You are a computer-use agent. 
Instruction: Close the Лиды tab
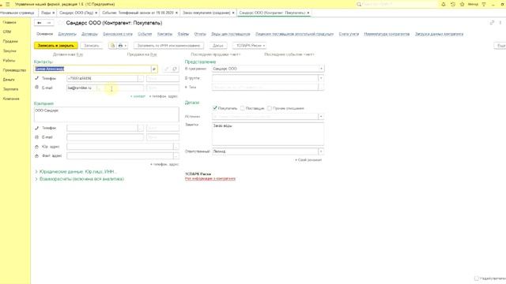tap(54, 13)
